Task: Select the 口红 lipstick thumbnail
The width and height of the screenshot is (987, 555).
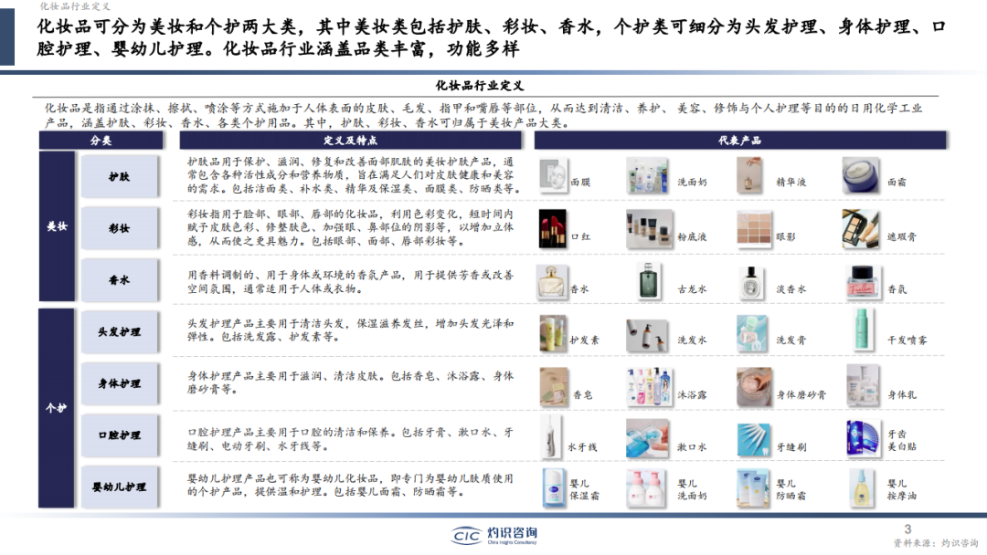Action: pos(555,226)
